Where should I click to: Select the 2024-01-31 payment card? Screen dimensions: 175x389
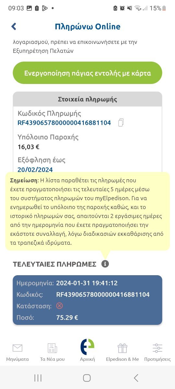click(87, 300)
